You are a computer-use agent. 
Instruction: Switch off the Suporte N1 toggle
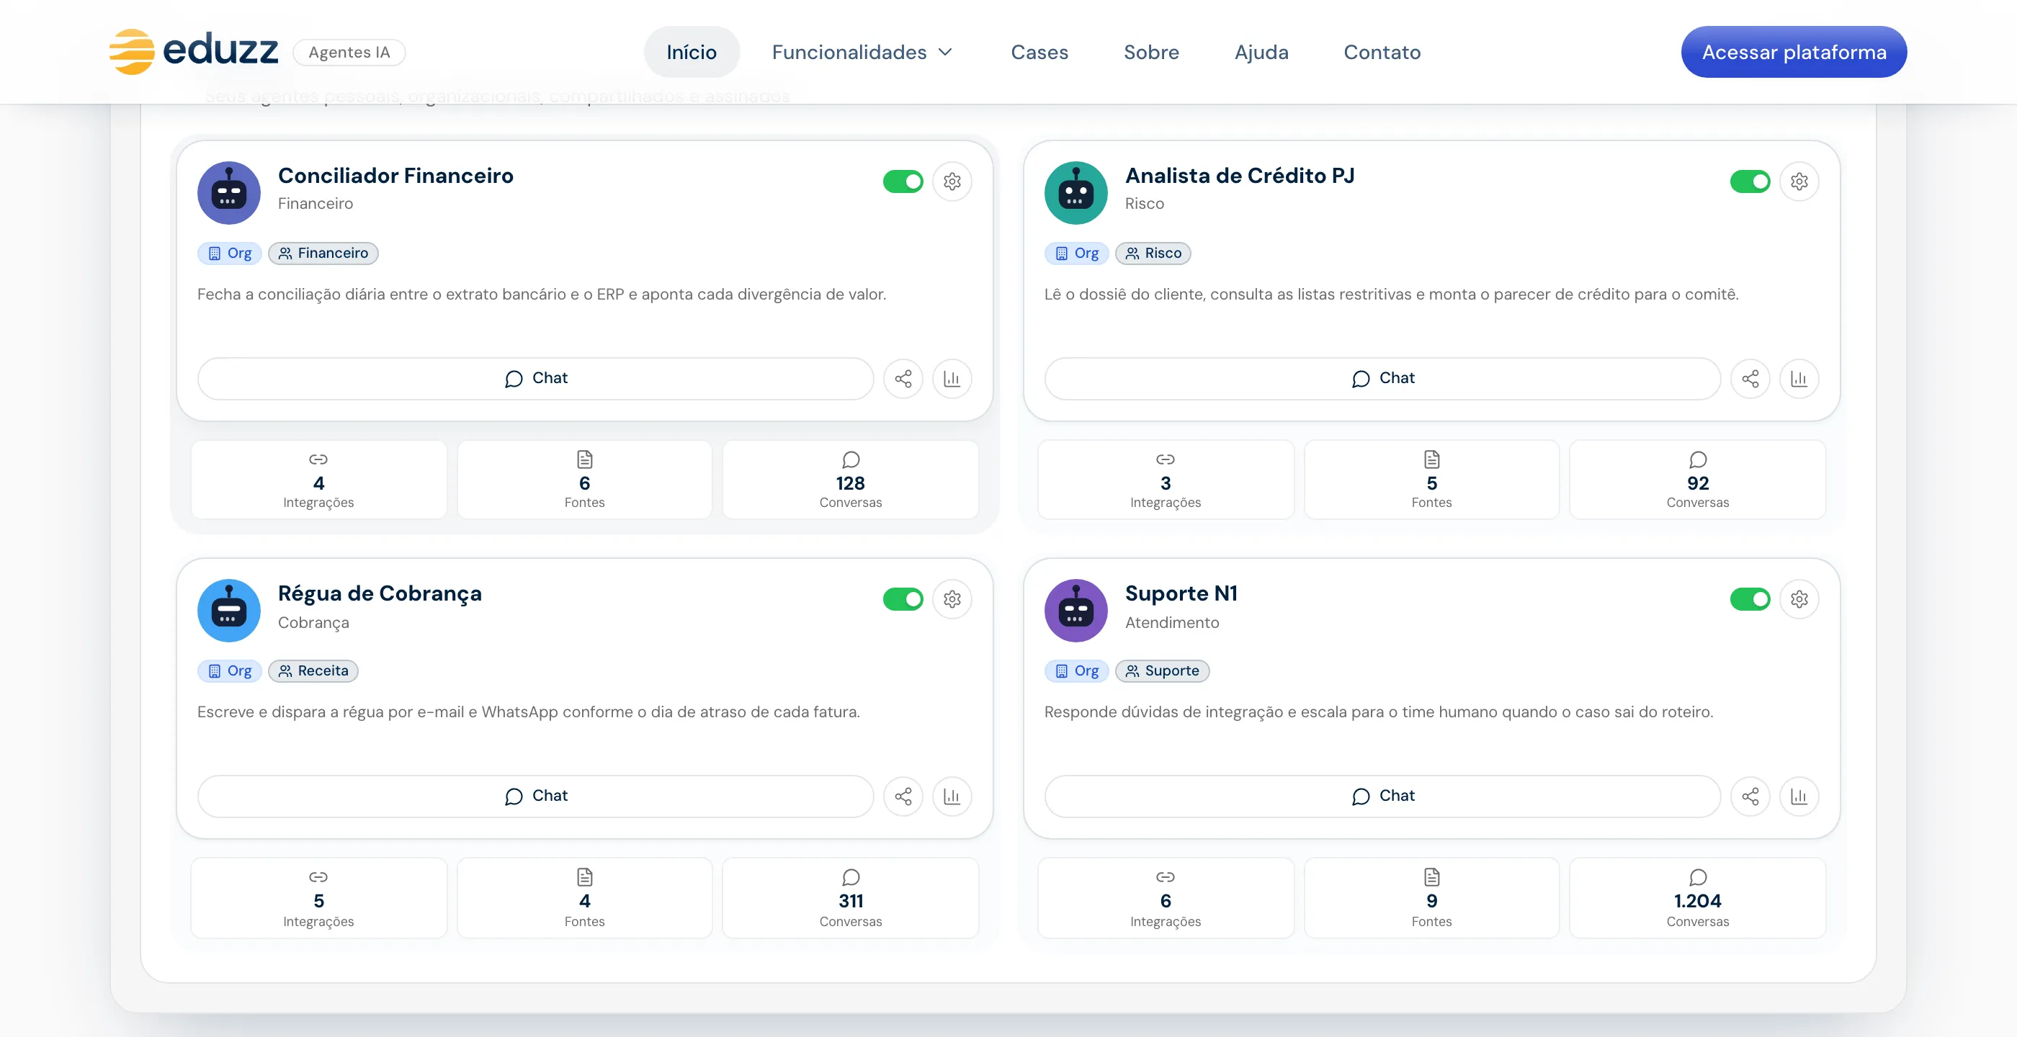(1750, 598)
